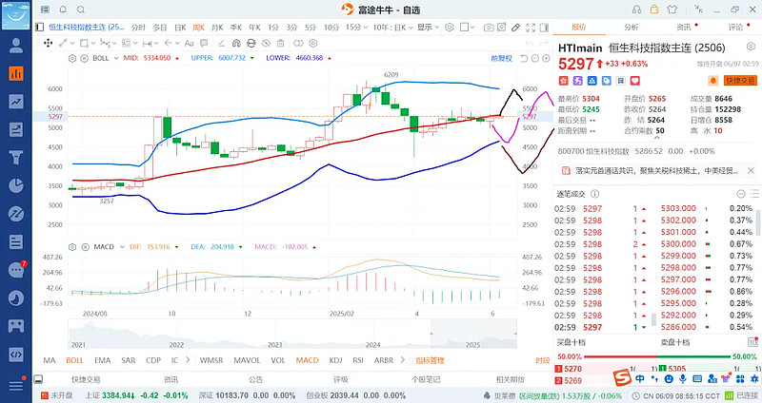Expand the BOLL indicator dropdown arrow
This screenshot has height=403, width=762.
coord(116,58)
